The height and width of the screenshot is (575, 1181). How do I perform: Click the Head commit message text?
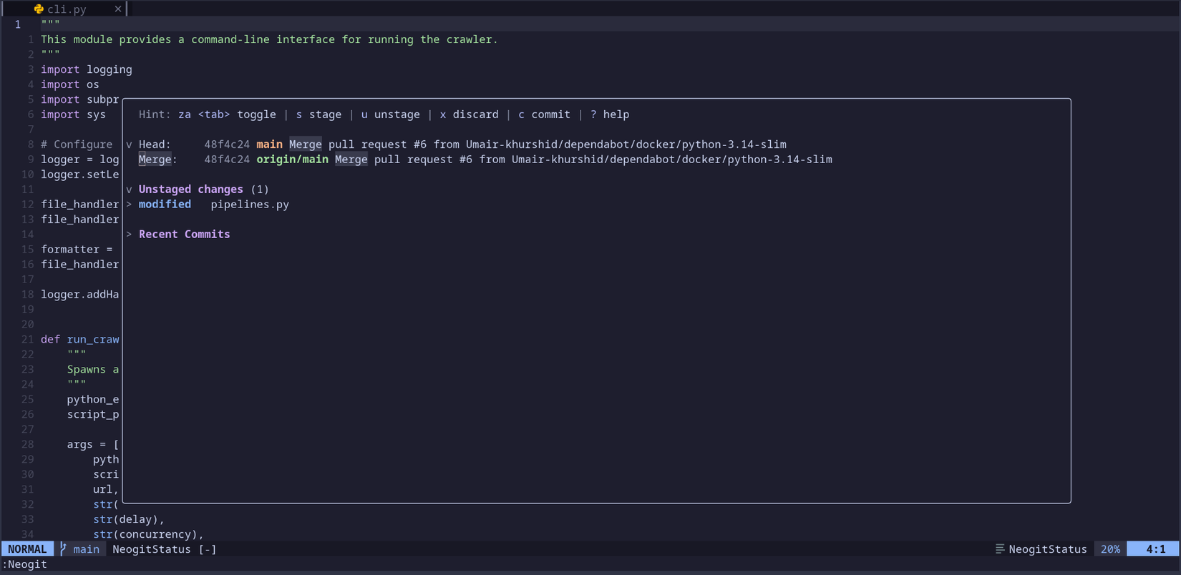pos(538,144)
